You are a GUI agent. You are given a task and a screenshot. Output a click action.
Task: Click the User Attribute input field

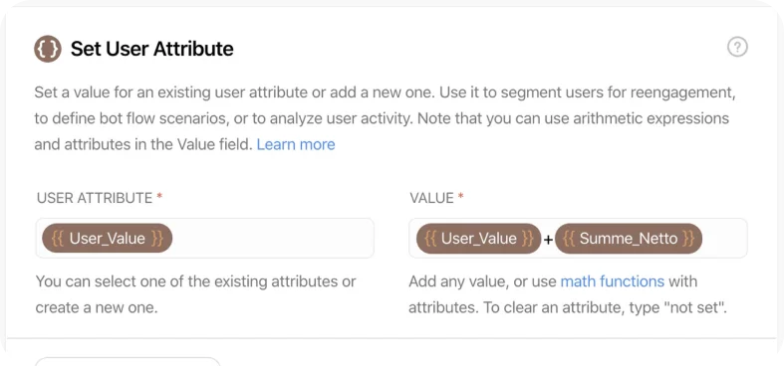point(204,238)
